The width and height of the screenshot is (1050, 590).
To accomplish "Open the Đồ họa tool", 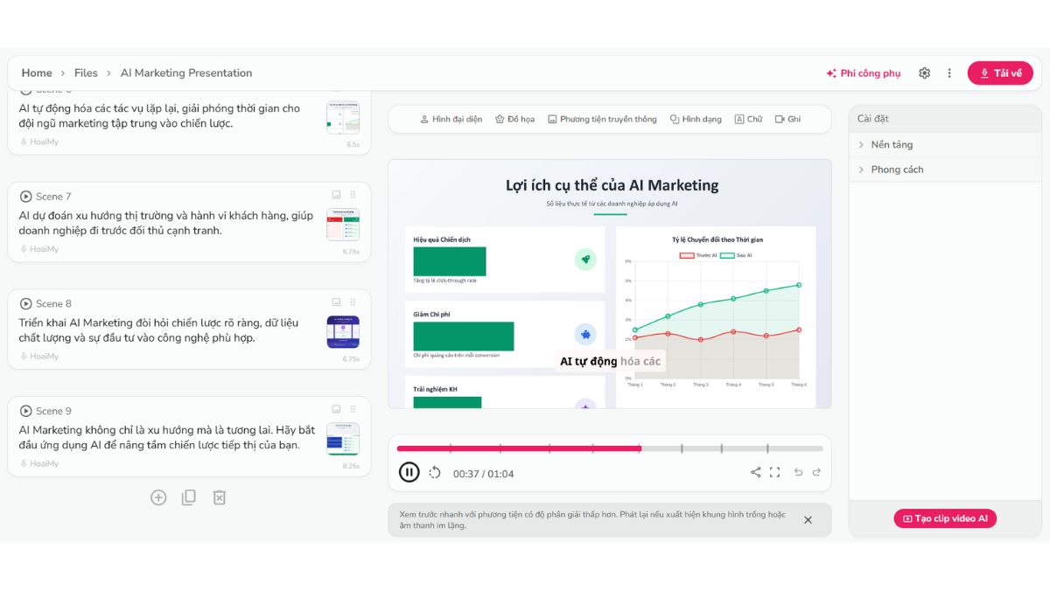I will click(x=514, y=119).
